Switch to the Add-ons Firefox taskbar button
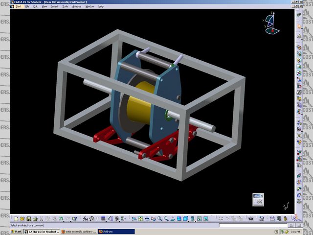The image size is (313, 235). (116, 232)
